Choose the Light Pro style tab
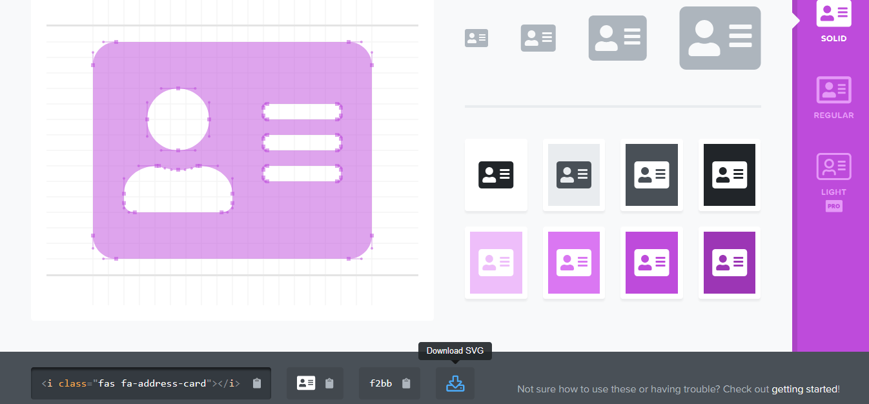Screen dimensions: 869x404 tap(833, 183)
